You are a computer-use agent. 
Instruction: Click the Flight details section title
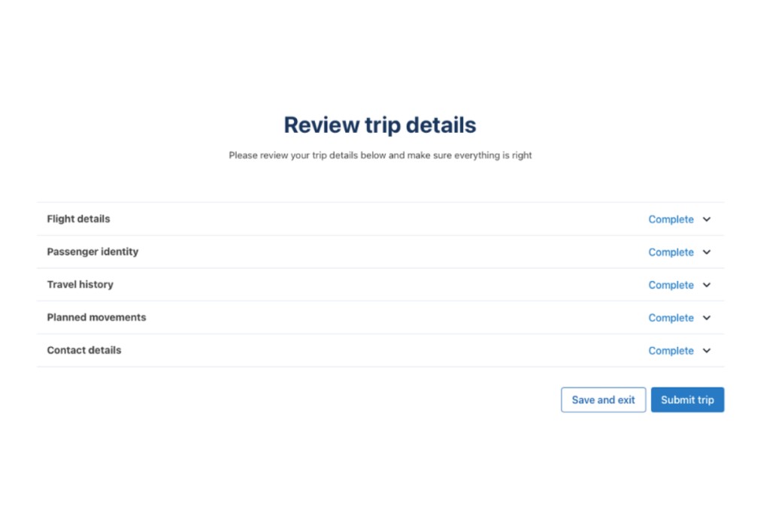coord(78,219)
